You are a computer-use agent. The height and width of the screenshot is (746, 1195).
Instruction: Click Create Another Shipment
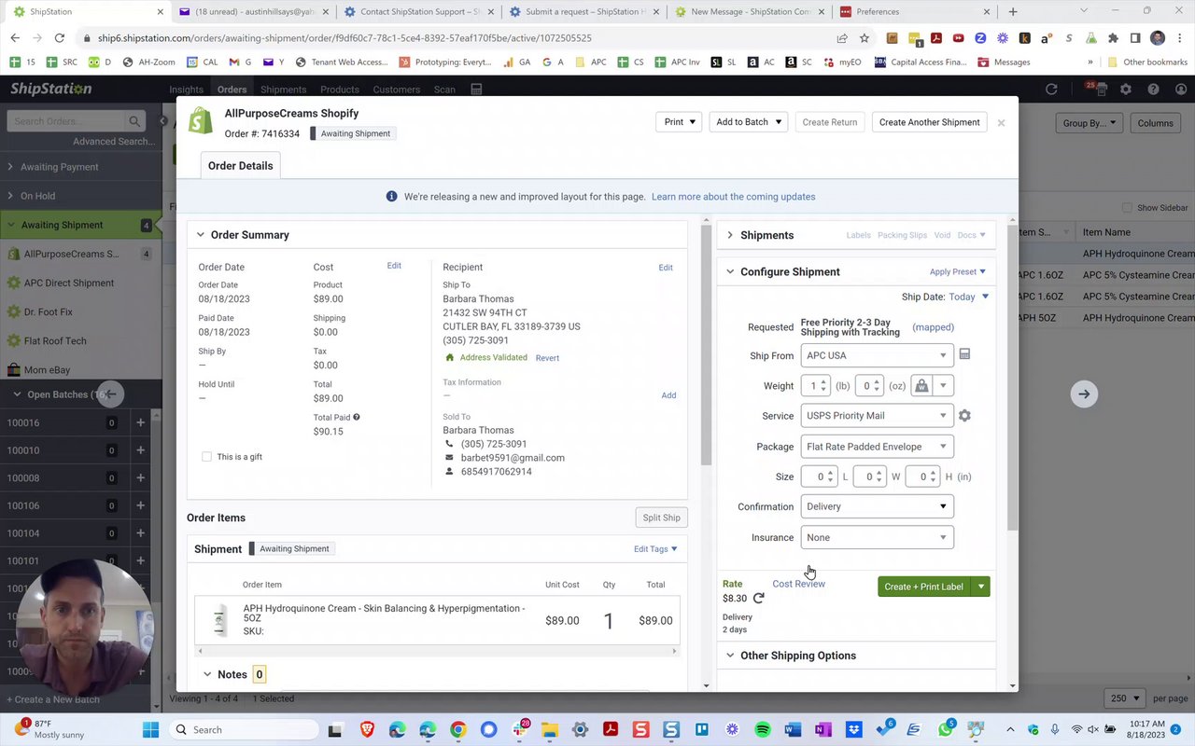pos(930,122)
